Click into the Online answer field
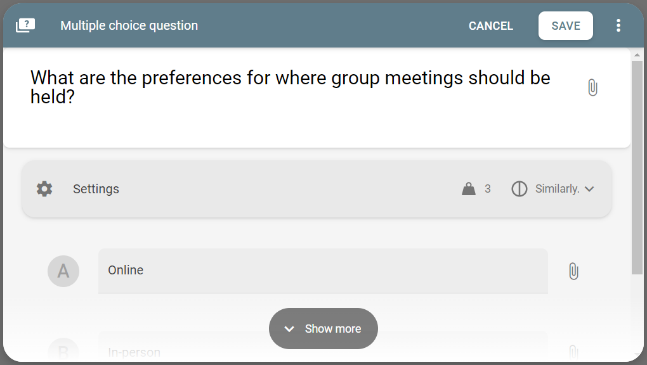Screen dimensions: 647x365 pyautogui.click(x=323, y=271)
